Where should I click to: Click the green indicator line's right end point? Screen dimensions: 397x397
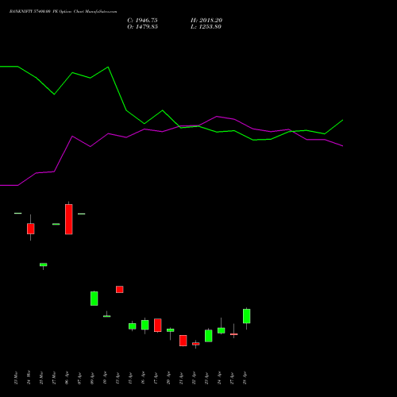tap(343, 120)
